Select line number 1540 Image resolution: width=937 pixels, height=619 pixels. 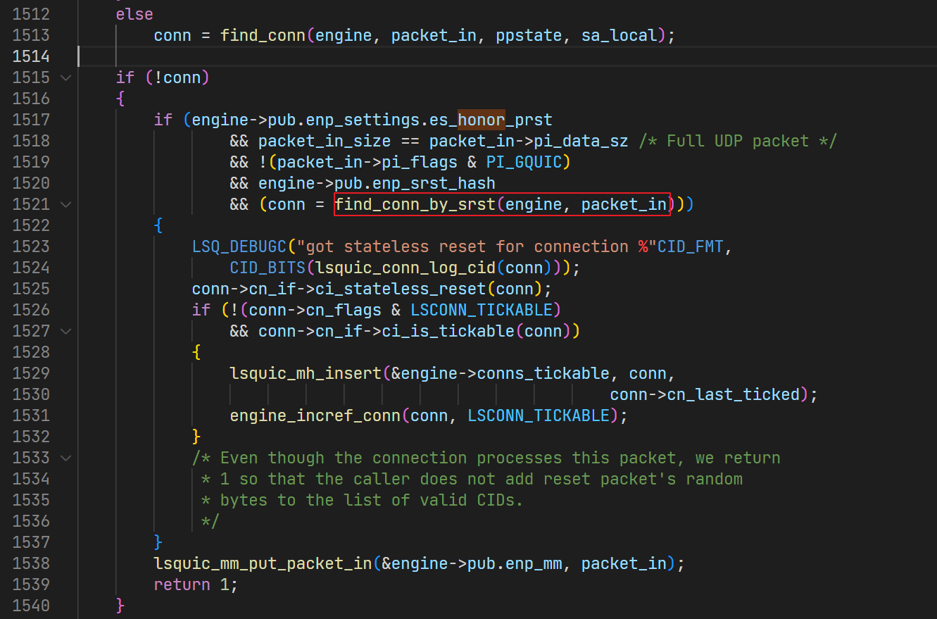pyautogui.click(x=31, y=606)
